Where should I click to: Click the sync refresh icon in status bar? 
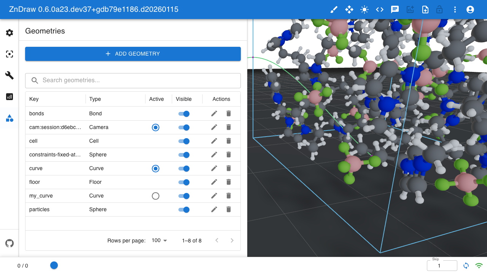pos(466,266)
